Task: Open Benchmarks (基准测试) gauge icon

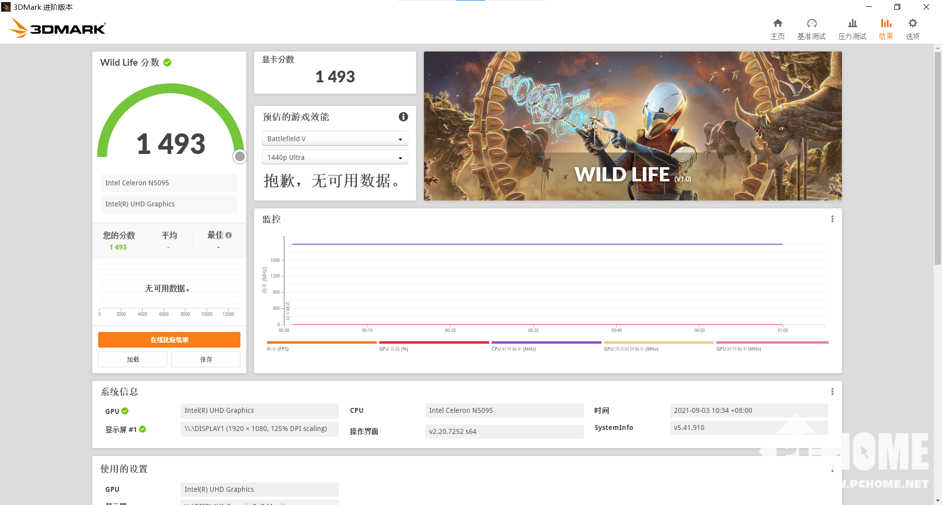Action: (811, 24)
